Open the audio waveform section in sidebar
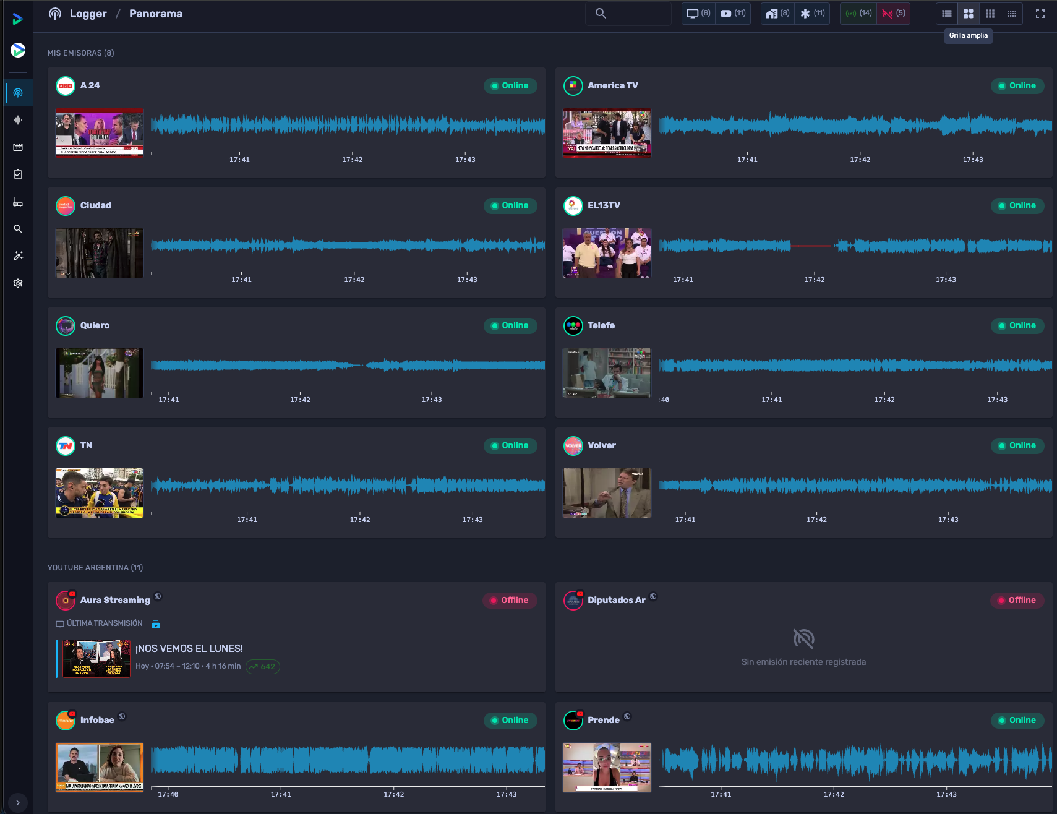The width and height of the screenshot is (1057, 814). pos(18,120)
